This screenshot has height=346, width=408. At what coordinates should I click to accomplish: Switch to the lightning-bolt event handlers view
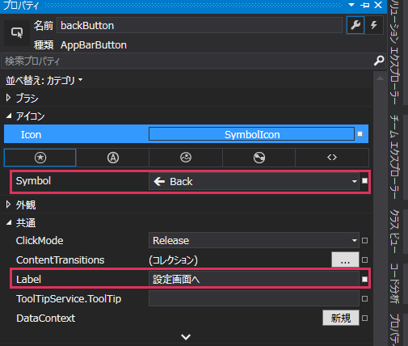point(374,25)
